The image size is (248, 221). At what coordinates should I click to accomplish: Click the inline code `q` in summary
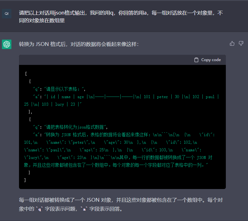[40, 209]
